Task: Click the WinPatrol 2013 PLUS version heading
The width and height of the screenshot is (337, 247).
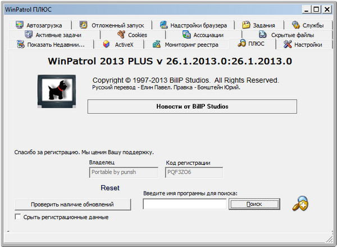Action: (x=170, y=61)
